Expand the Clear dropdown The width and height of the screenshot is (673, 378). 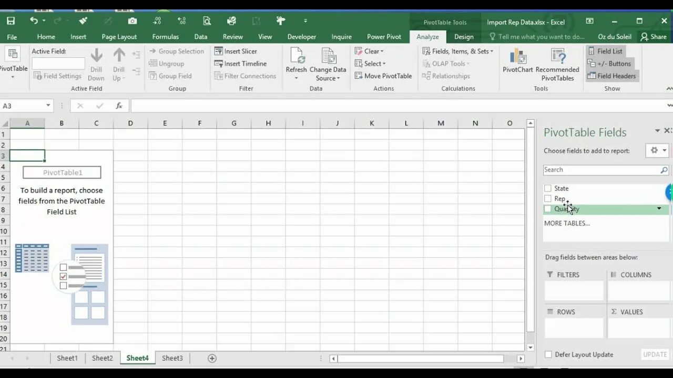tap(369, 51)
